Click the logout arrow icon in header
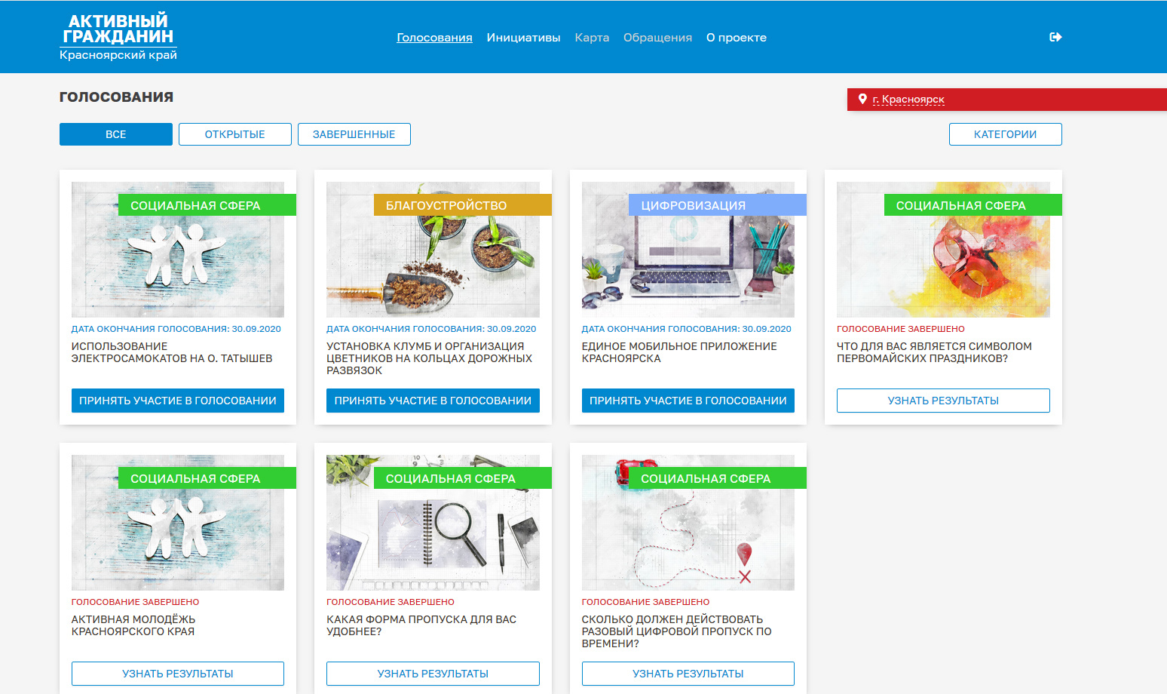The image size is (1167, 694). click(1055, 37)
